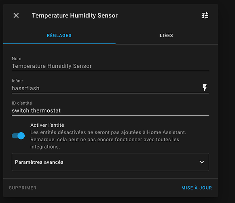This screenshot has height=203, width=235.
Task: Click the Icône field label
Action: click(17, 81)
